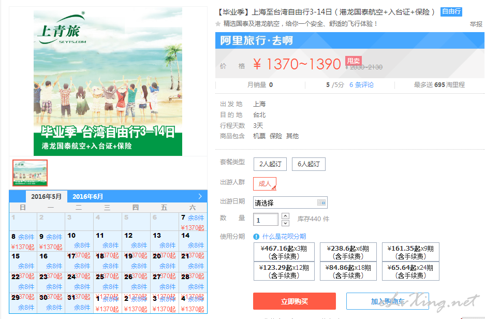Click the main 毕业季 台湾自由行 product image

click(x=108, y=82)
